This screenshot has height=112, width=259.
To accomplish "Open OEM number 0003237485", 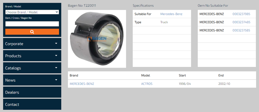I will [x=241, y=22].
